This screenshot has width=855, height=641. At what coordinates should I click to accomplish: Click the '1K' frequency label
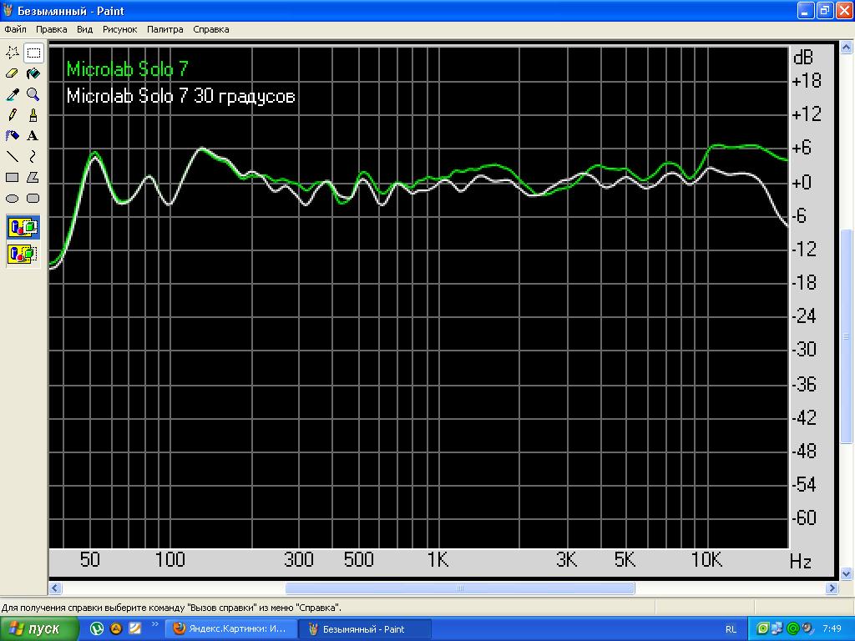438,560
